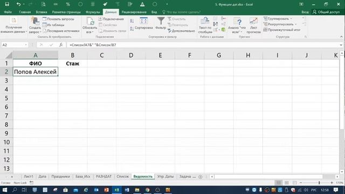This screenshot has height=194, width=345.
Task: Click the Получение внешних данных button
Action: (13, 25)
